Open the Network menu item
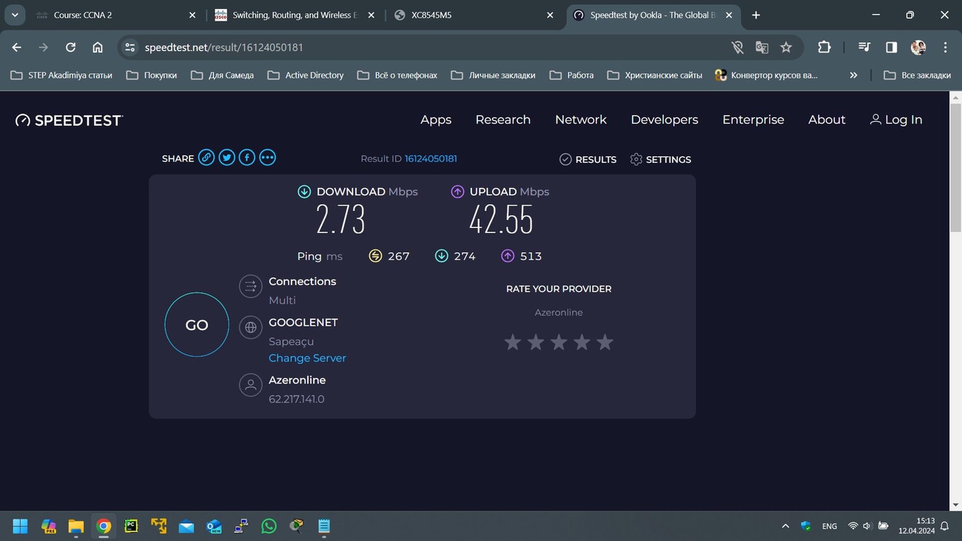Image resolution: width=962 pixels, height=541 pixels. coord(581,120)
